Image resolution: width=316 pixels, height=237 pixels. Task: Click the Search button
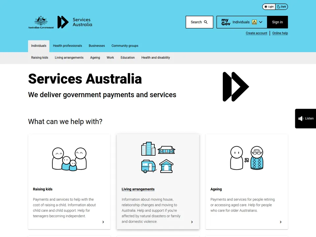coord(199,22)
